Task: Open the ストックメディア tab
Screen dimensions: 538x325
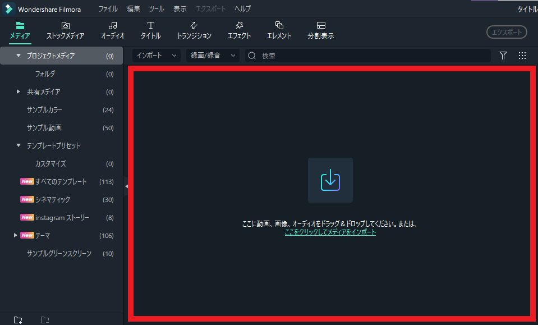Action: click(65, 31)
